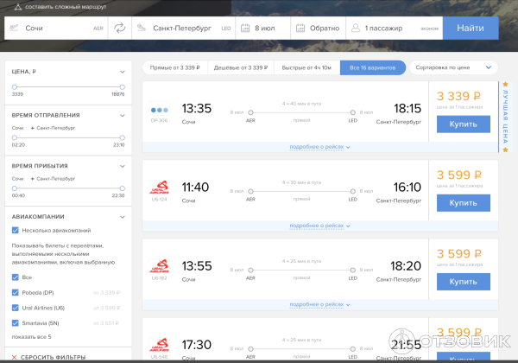Click maximum price slider handle 18876

pyautogui.click(x=123, y=87)
